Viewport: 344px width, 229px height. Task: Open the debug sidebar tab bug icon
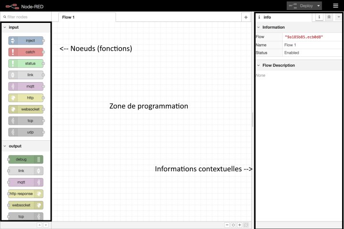pos(329,17)
